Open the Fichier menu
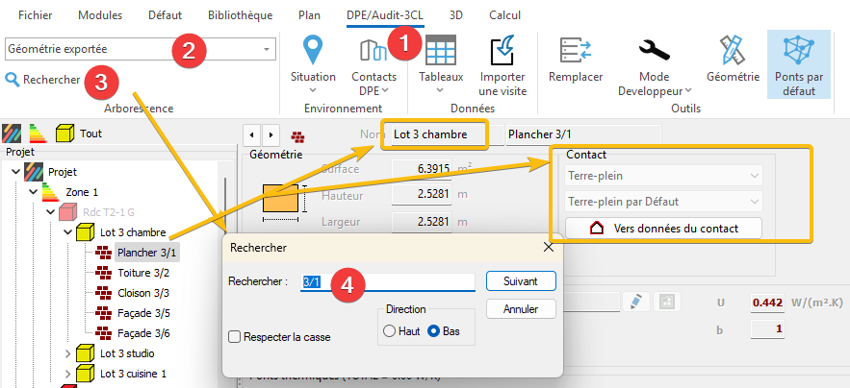The height and width of the screenshot is (388, 850). click(x=36, y=15)
